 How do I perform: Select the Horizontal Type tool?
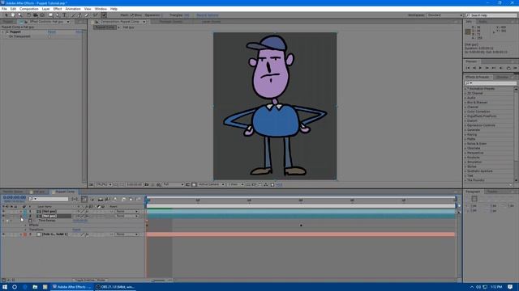(64, 15)
